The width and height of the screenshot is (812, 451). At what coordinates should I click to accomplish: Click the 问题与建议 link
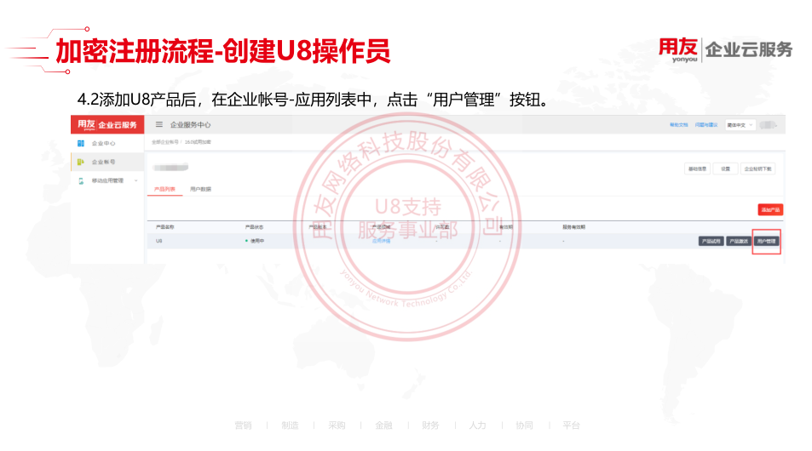(x=705, y=124)
